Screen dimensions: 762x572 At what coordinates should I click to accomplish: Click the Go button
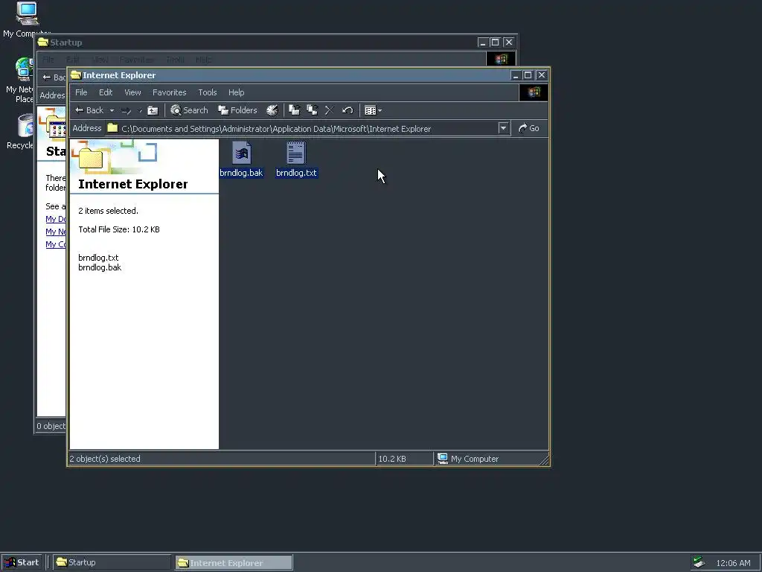pos(529,128)
